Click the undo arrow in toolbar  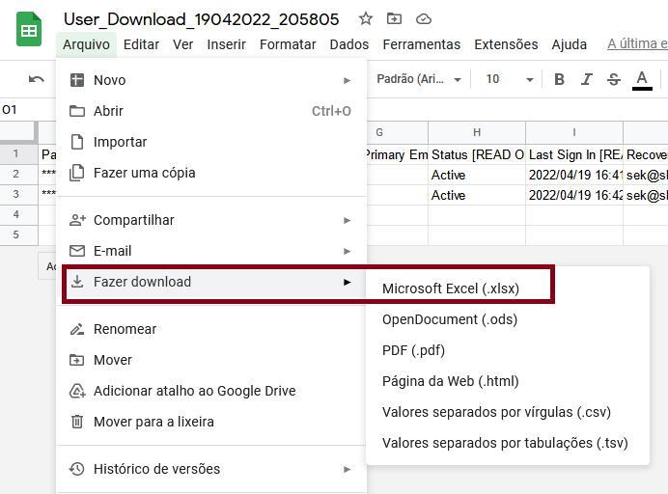pos(37,79)
